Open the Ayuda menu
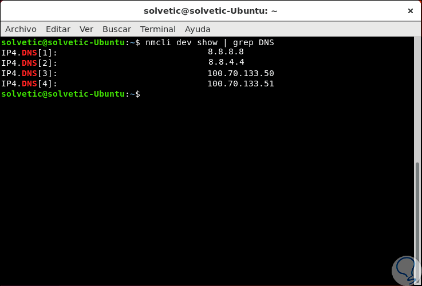The image size is (422, 286). coord(198,29)
